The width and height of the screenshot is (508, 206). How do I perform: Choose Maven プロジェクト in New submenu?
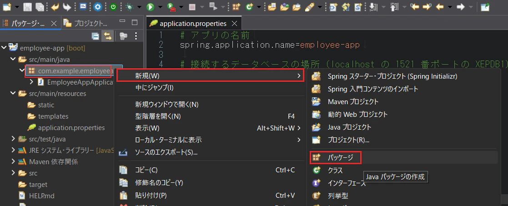pos(404,101)
